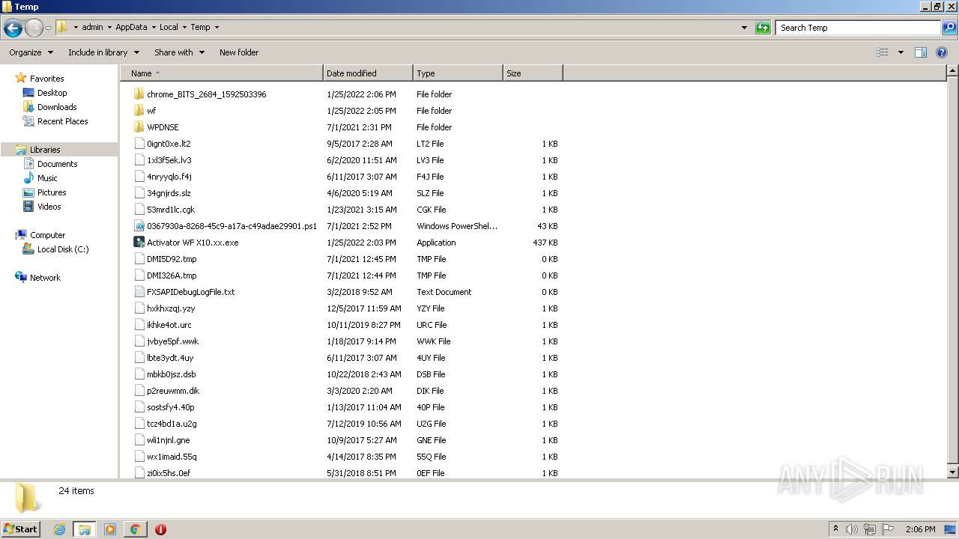Select file name 53mrd1lc.cgk

171,210
